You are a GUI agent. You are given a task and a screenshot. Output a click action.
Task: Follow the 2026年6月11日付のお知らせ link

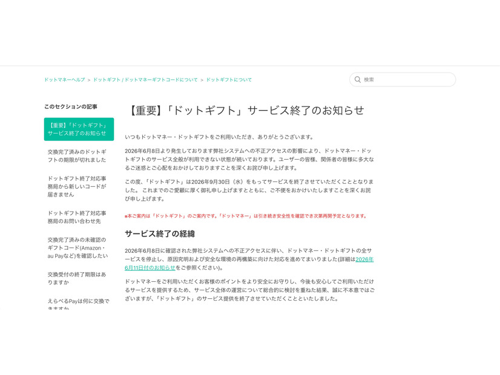pyautogui.click(x=364, y=259)
